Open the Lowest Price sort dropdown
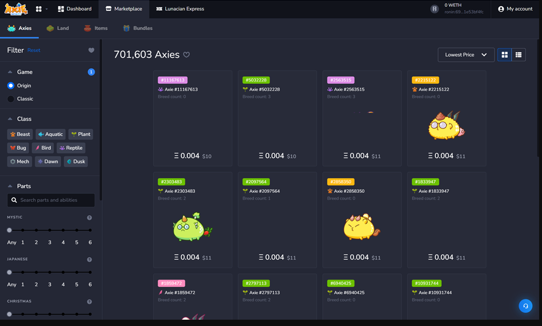The image size is (542, 326). coord(466,55)
